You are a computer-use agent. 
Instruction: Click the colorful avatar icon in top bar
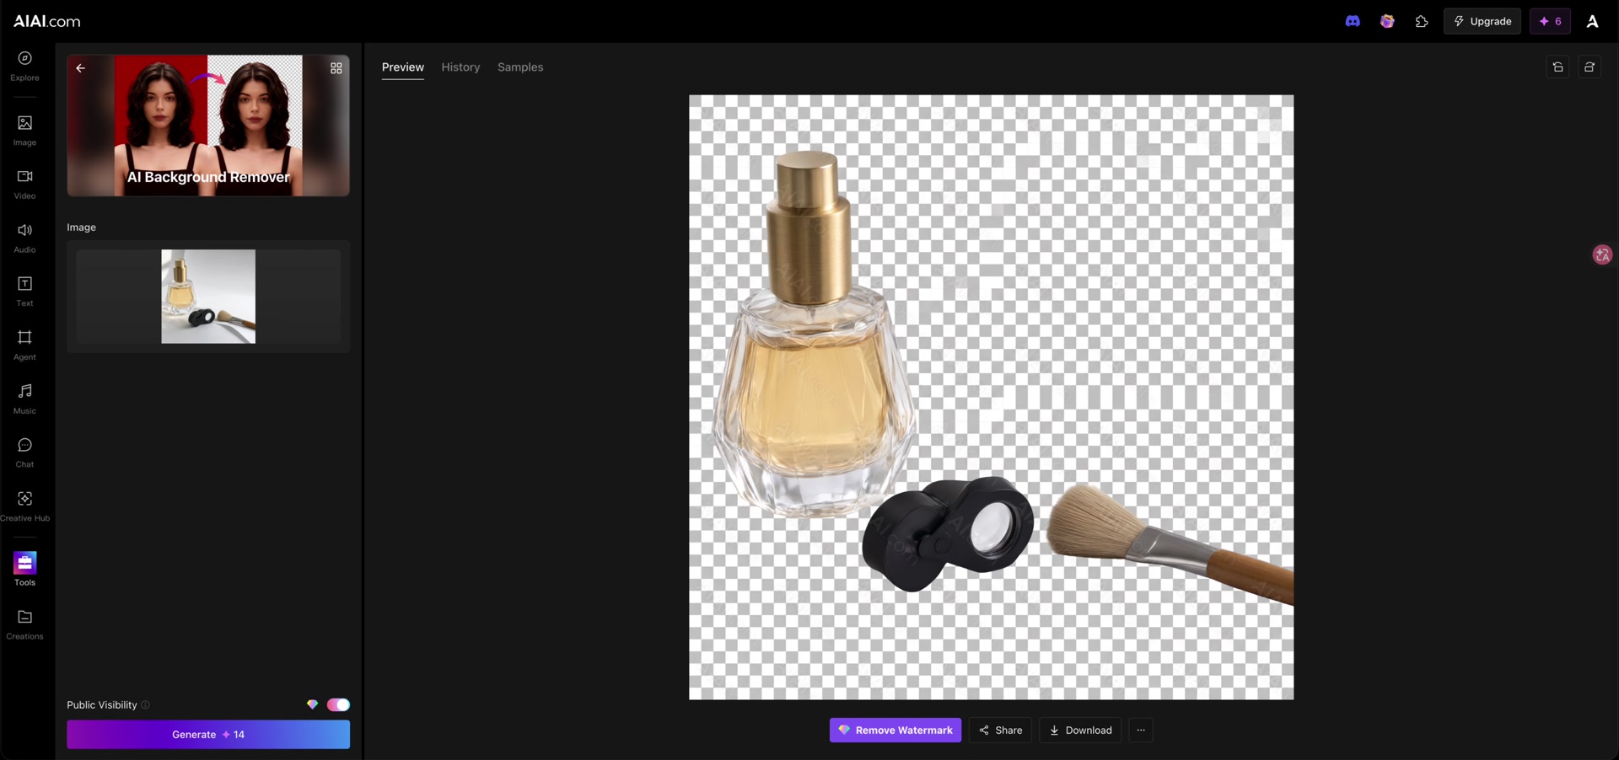click(1387, 21)
